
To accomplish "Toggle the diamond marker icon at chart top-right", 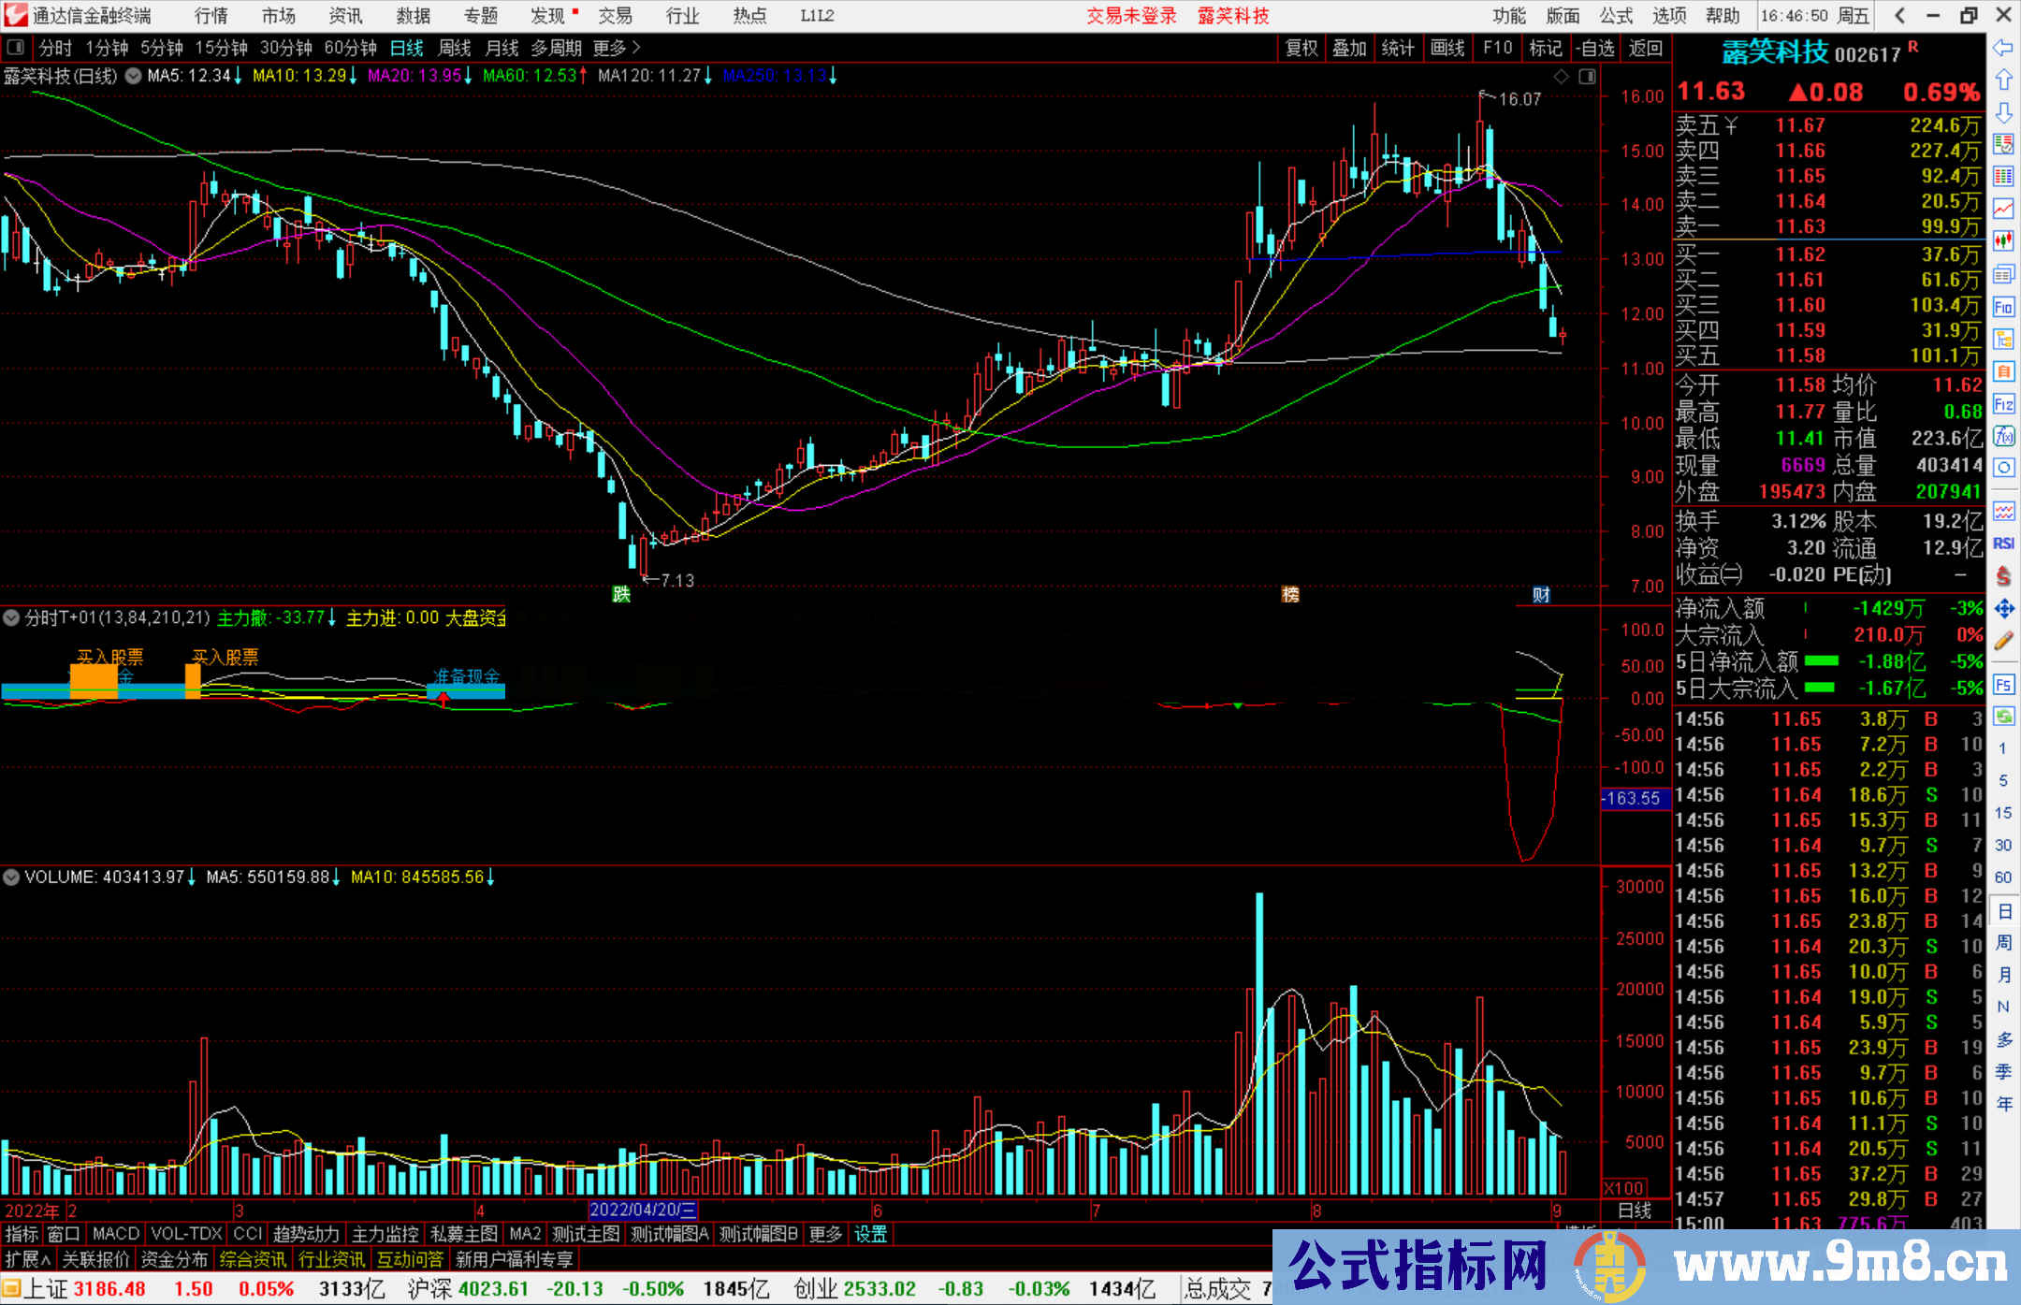I will coord(1561,77).
